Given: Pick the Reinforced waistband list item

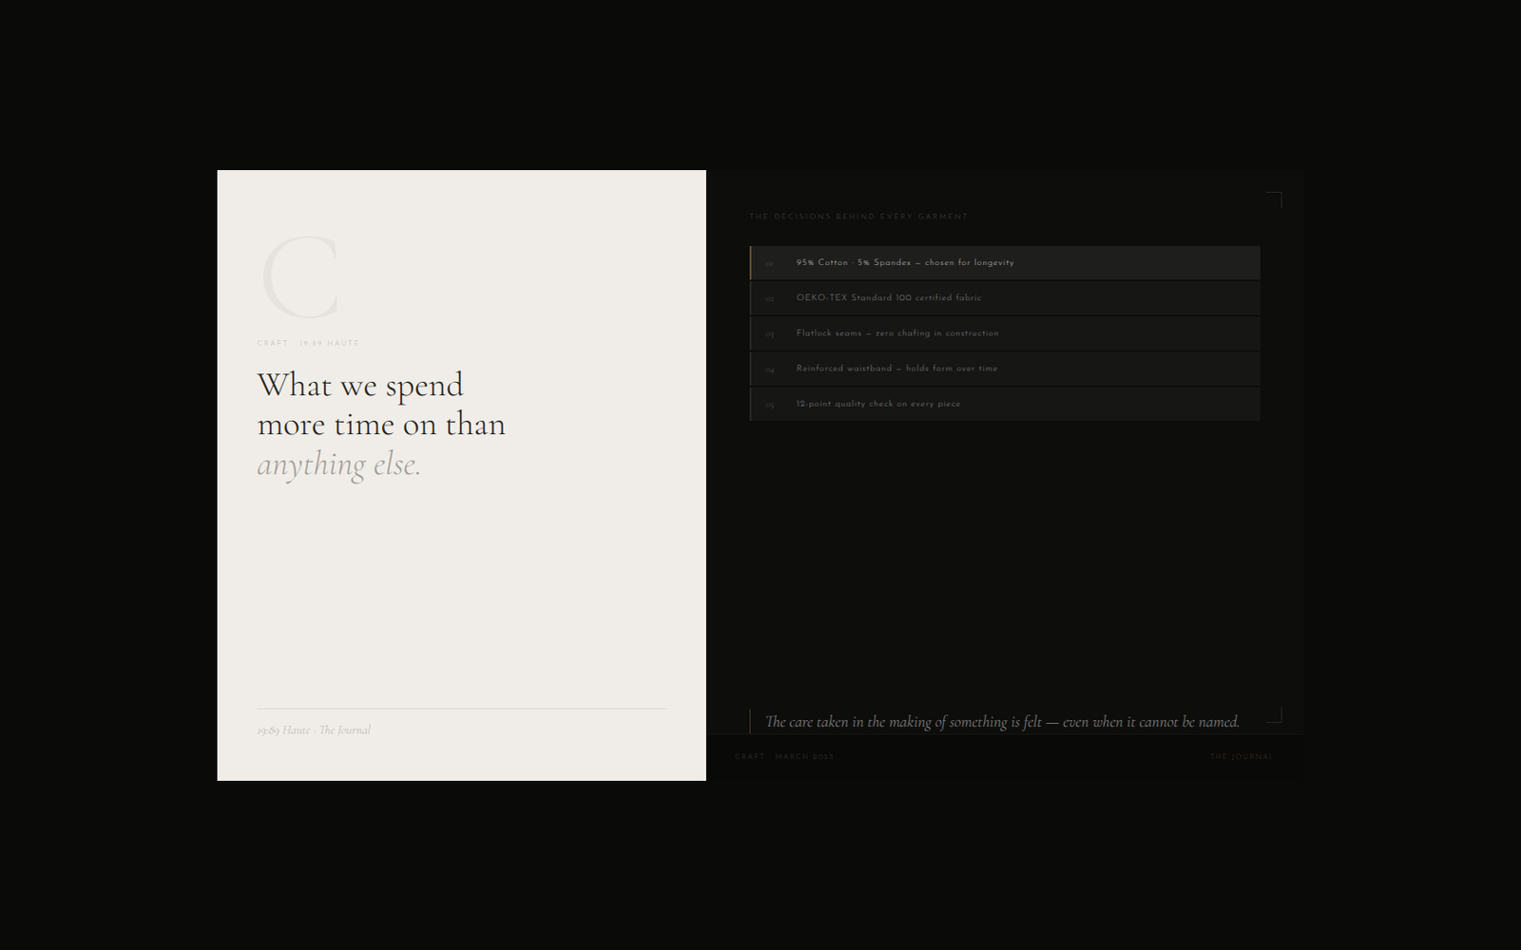Looking at the screenshot, I should click(x=1004, y=369).
